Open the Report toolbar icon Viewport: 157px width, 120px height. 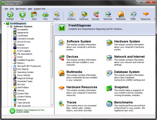click(x=57, y=15)
